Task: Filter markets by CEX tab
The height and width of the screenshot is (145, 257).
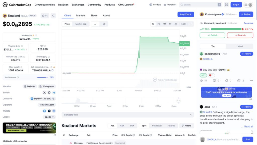Action: pyautogui.click(x=122, y=126)
